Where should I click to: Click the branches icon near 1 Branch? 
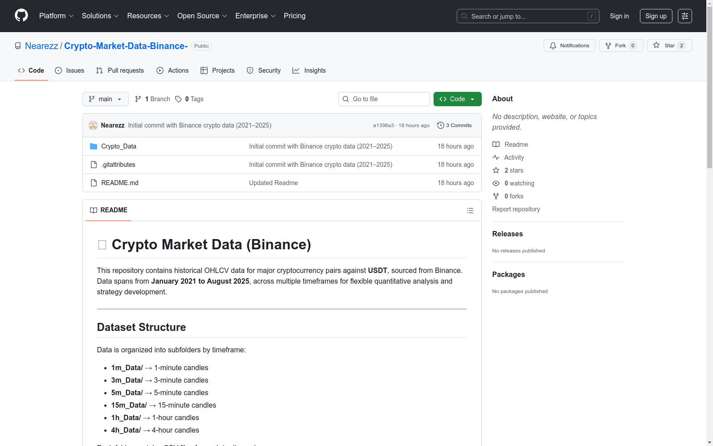[138, 99]
